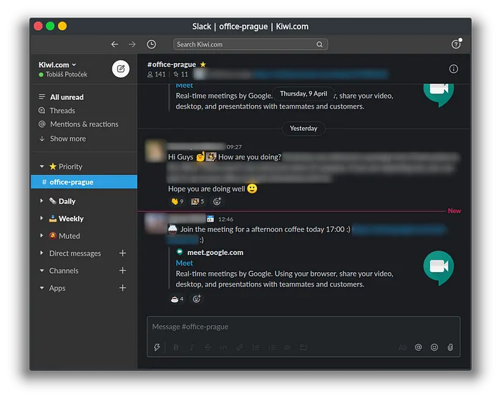Open the emoji picker in composer
This screenshot has width=501, height=400.
(x=434, y=347)
